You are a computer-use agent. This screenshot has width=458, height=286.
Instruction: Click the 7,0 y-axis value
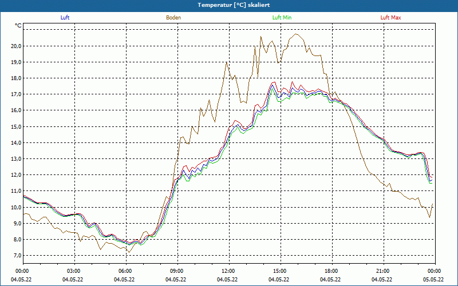click(17, 255)
